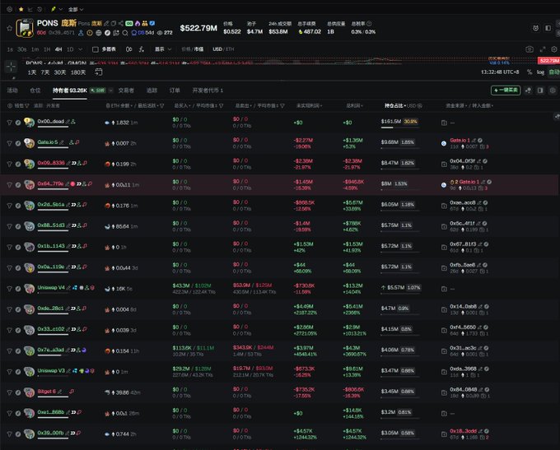Image resolution: width=560 pixels, height=450 pixels.
Task: Open the settings gear in top bar
Action: pyautogui.click(x=10, y=9)
